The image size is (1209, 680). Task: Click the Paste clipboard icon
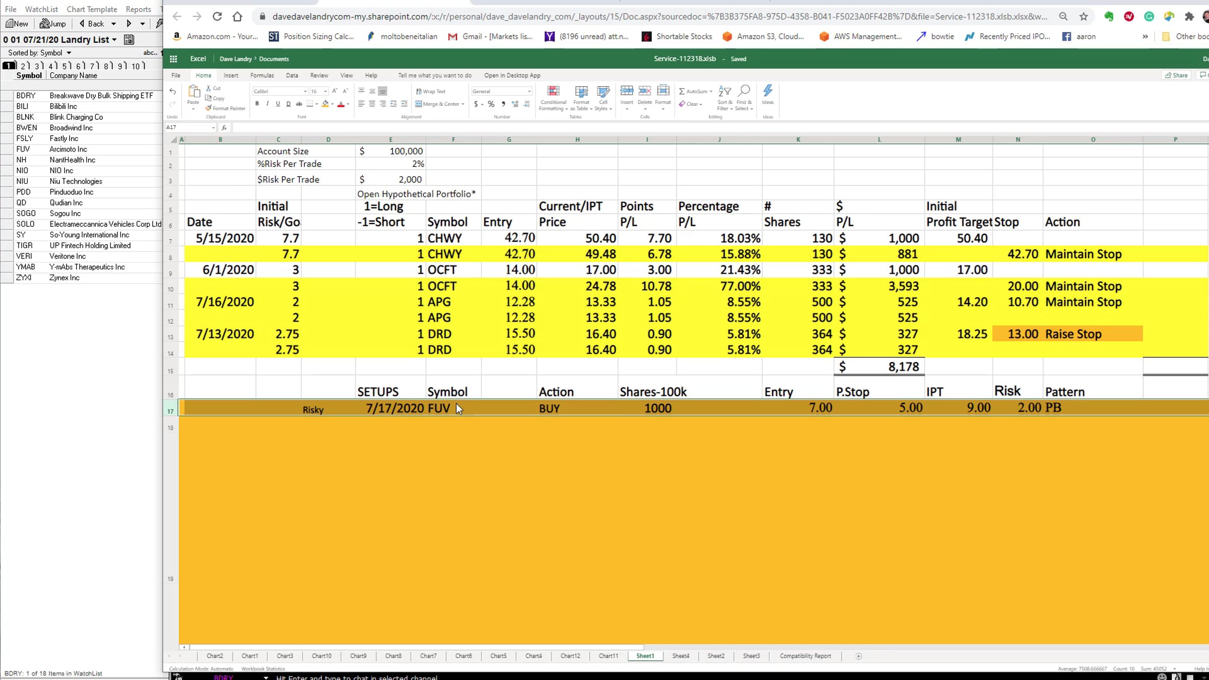point(193,91)
